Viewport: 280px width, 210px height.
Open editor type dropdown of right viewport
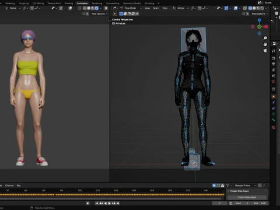(x=116, y=8)
